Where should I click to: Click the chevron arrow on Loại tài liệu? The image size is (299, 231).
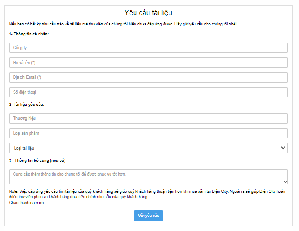(283, 148)
